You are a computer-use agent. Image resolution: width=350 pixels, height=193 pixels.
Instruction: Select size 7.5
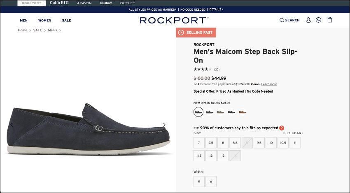(x=211, y=143)
